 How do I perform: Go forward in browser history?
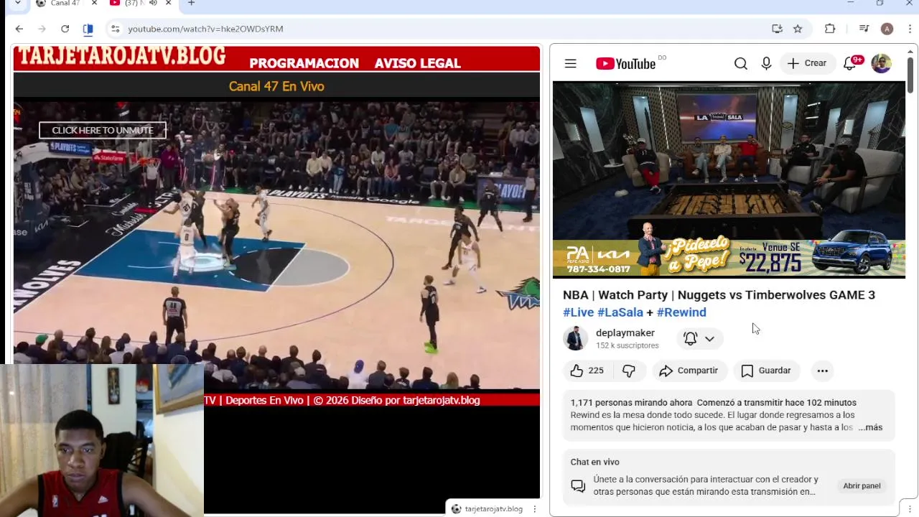42,29
